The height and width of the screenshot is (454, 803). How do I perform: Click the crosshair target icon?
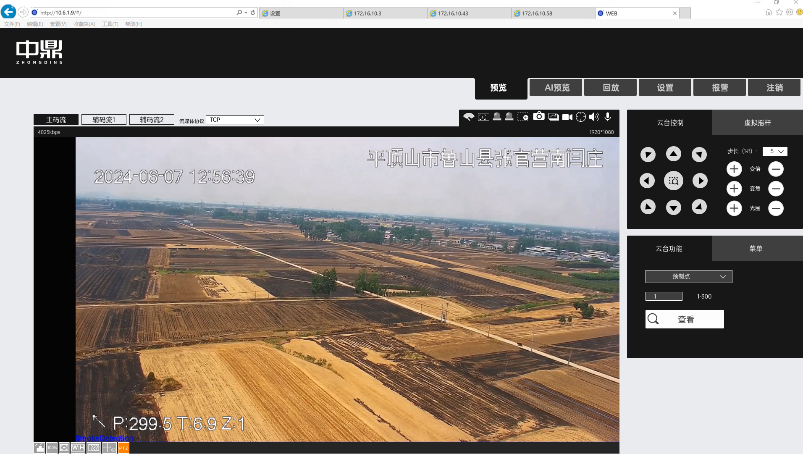coord(580,117)
